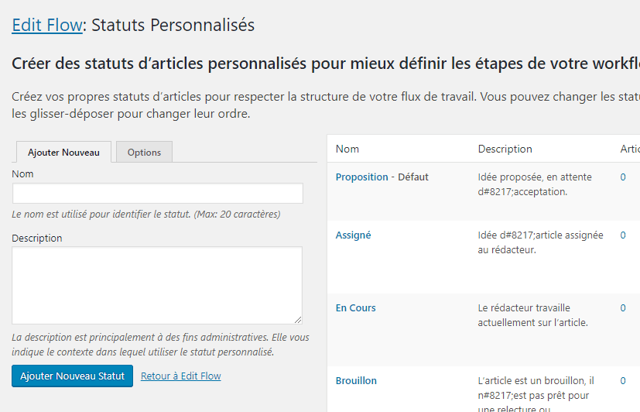The height and width of the screenshot is (412, 640).
Task: Click the 'Défaut' label beside Proposition
Action: pos(413,177)
